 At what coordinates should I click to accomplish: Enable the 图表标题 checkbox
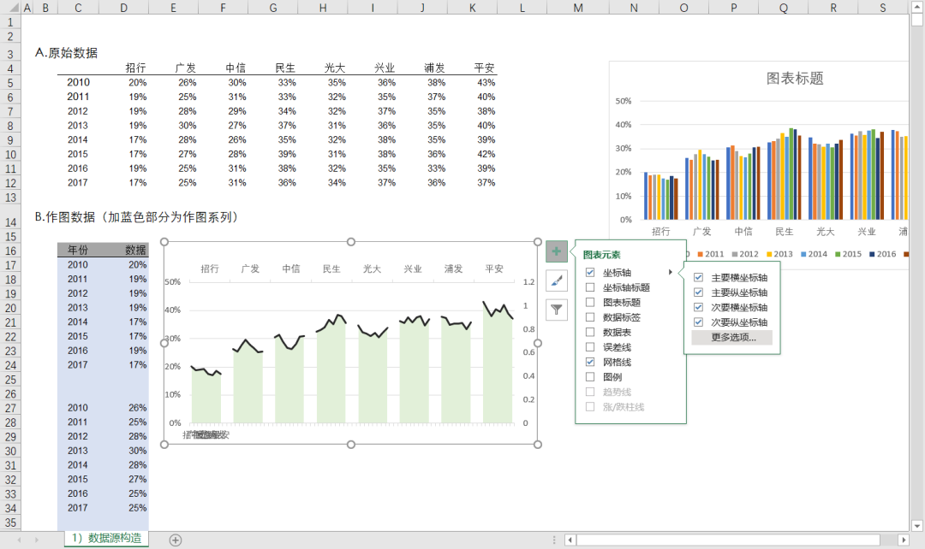click(x=590, y=302)
